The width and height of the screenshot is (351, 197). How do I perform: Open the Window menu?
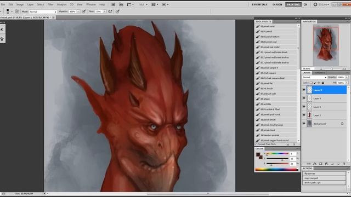[91, 4]
